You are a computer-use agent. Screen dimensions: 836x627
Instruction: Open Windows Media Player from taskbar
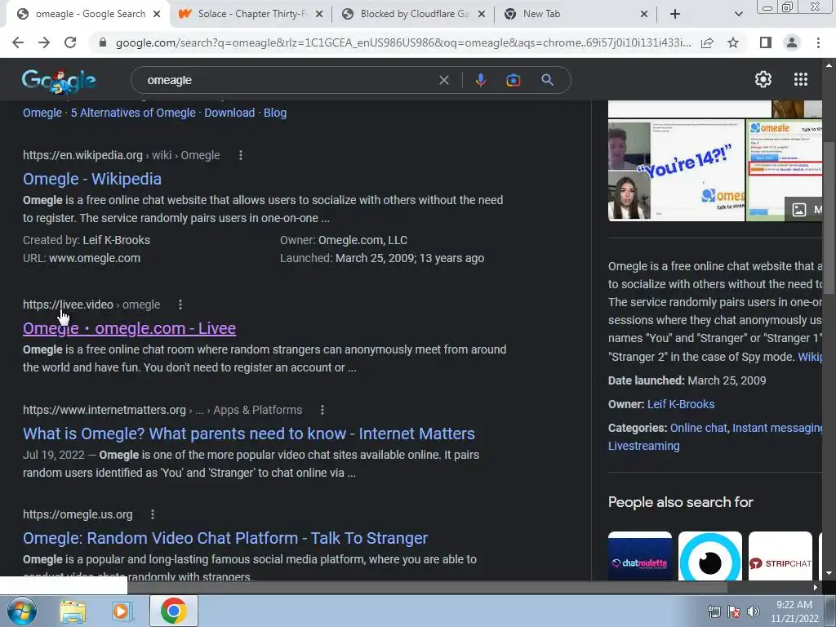click(122, 611)
